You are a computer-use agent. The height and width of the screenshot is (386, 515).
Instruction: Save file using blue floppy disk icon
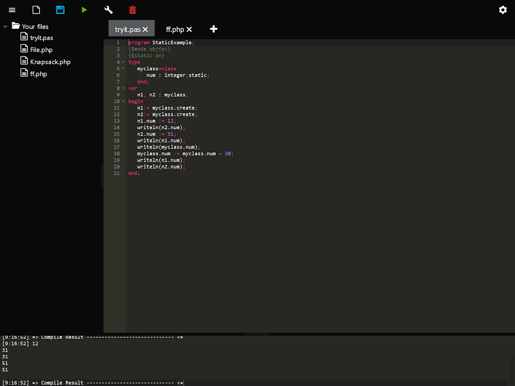pos(60,10)
